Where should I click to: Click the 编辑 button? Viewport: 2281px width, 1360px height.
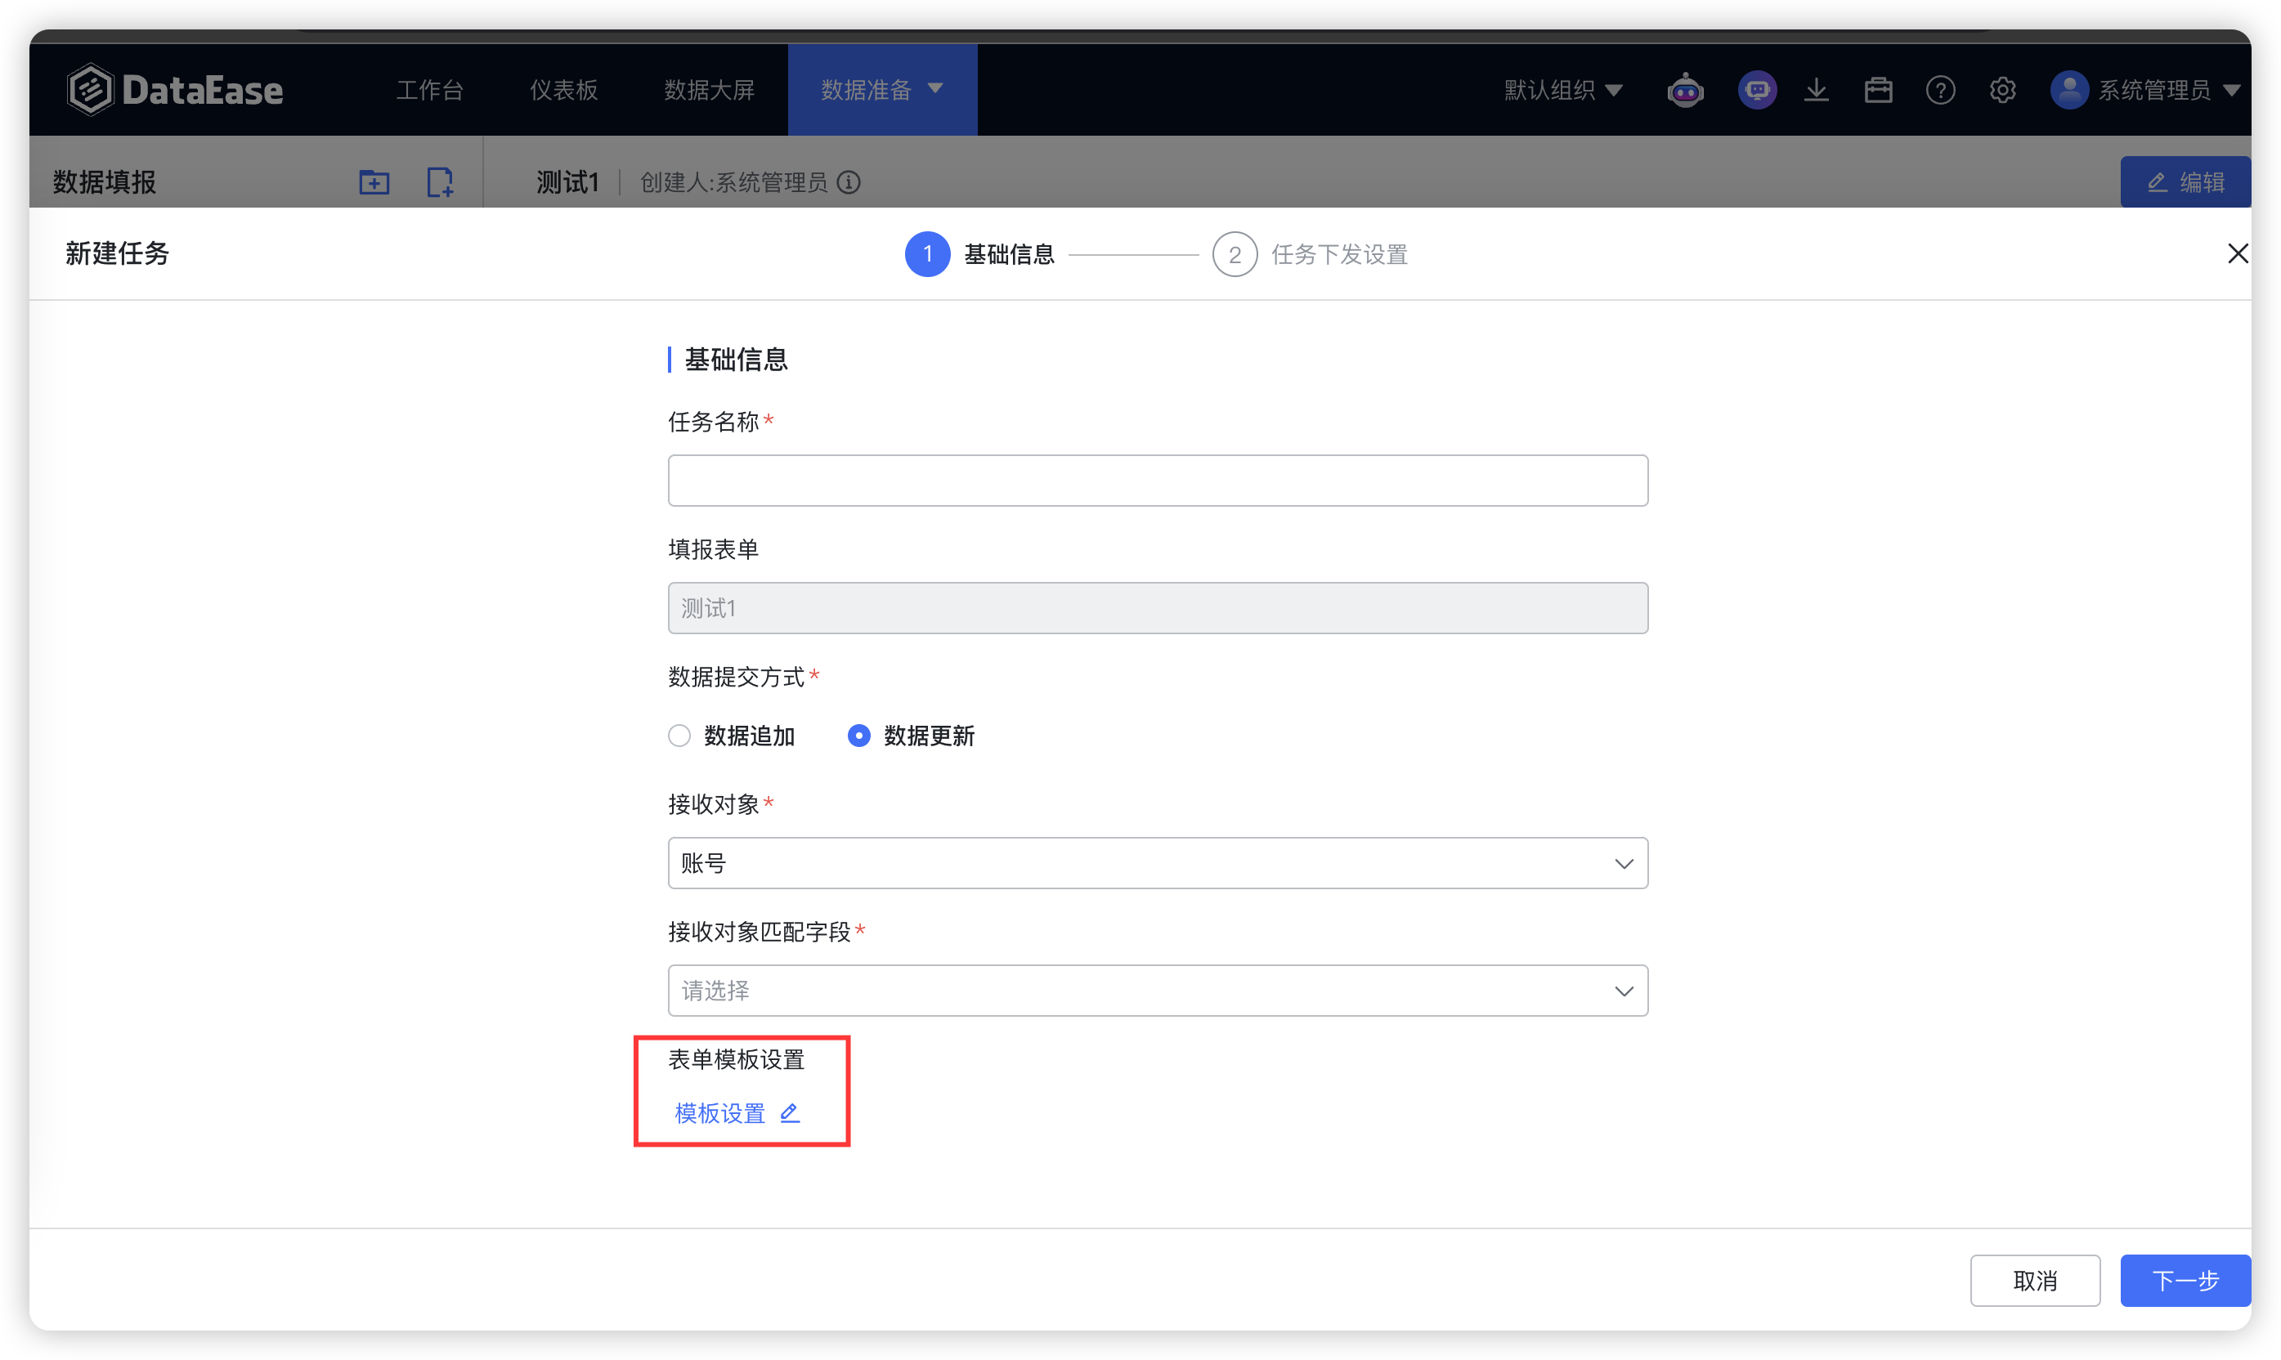click(x=2185, y=181)
